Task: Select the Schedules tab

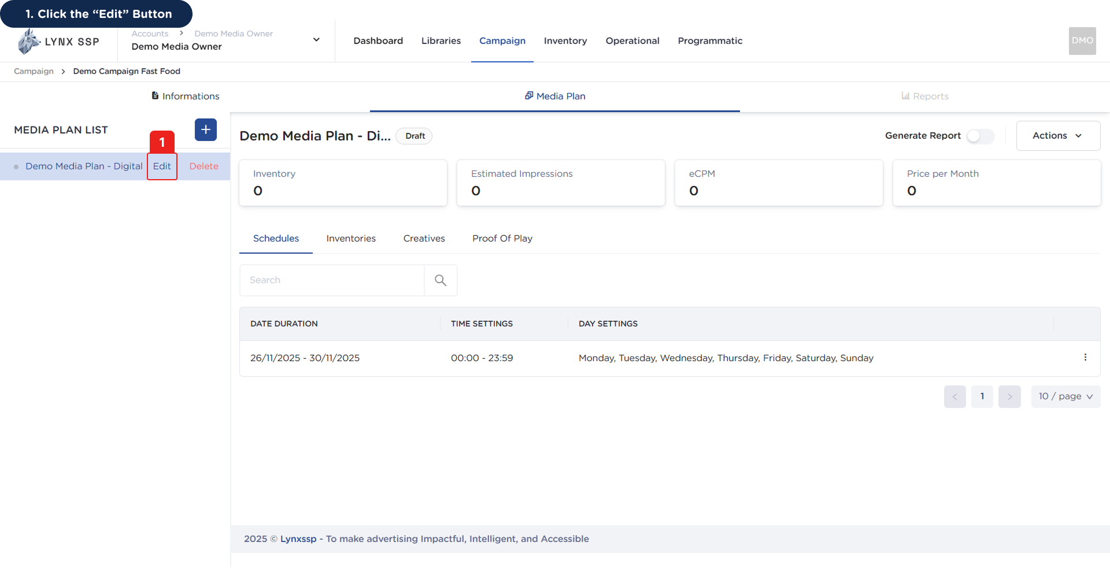Action: [x=276, y=239]
